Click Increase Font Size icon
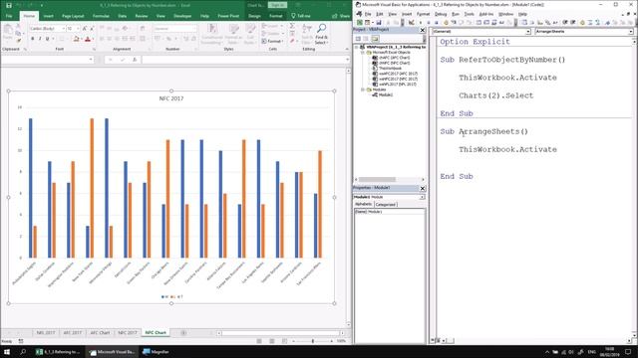 (85, 29)
